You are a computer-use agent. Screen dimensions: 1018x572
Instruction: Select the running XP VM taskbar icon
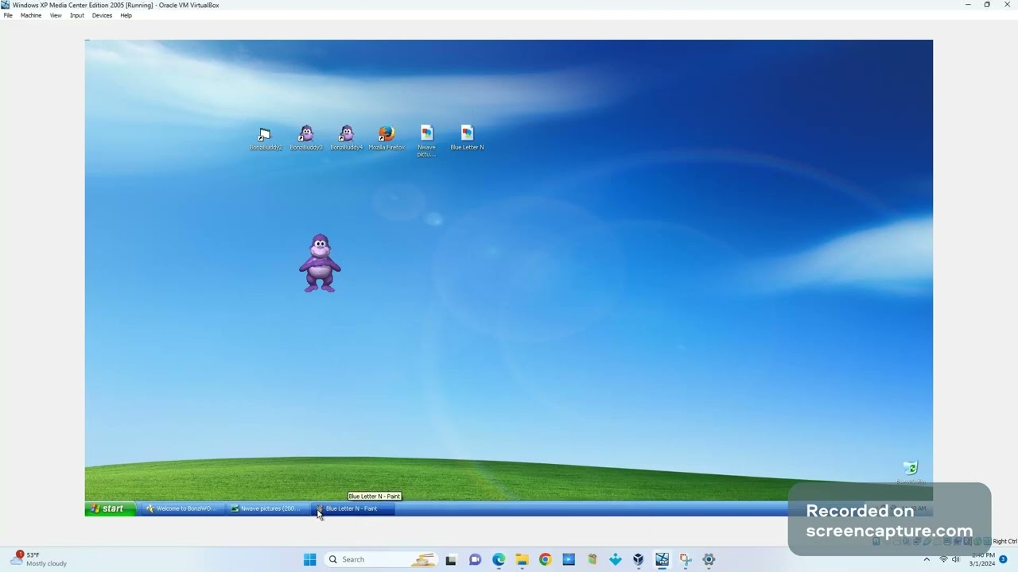pos(662,559)
